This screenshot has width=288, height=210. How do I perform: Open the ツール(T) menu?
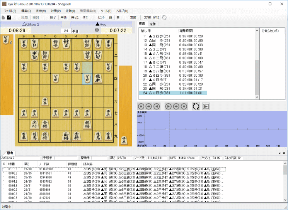(x=106, y=11)
